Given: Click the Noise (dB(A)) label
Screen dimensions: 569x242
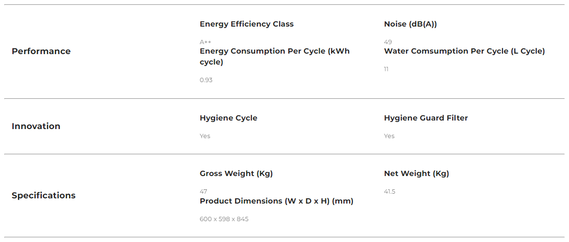Looking at the screenshot, I should [410, 24].
